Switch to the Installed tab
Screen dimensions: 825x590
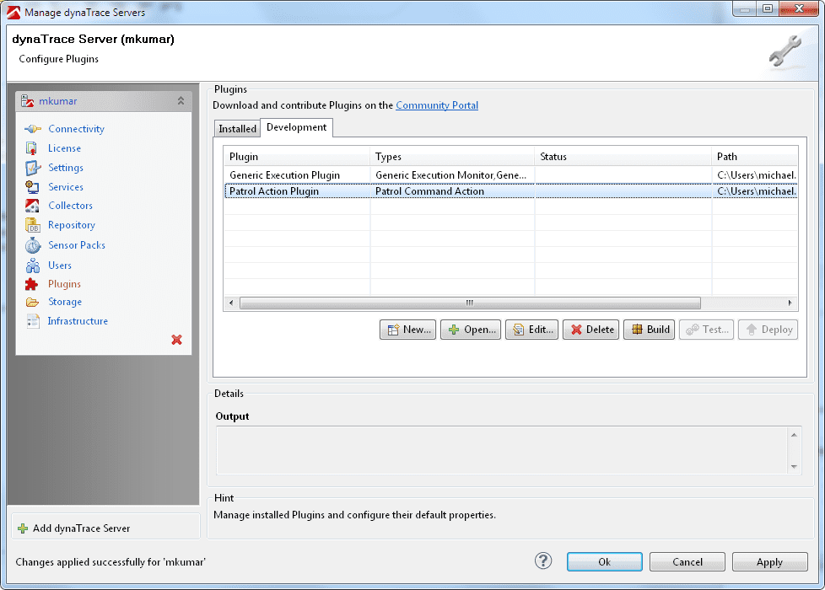click(x=237, y=129)
